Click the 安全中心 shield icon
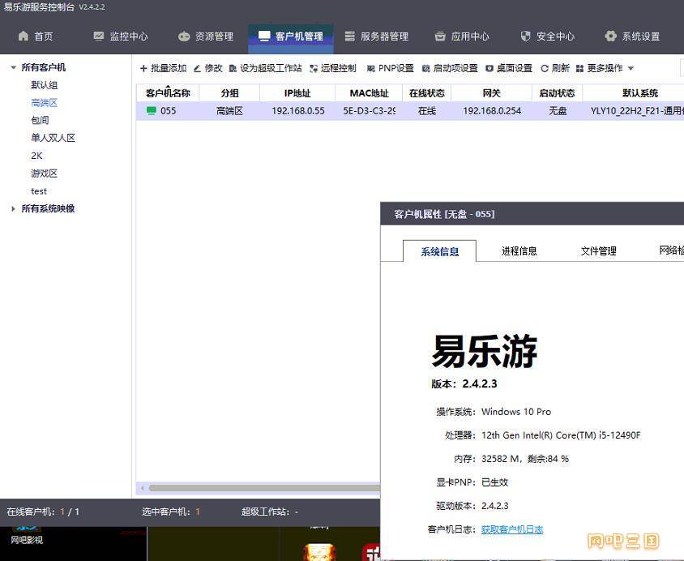Image resolution: width=684 pixels, height=561 pixels. [526, 36]
